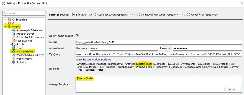This screenshot has width=244, height=95.
Task: Select the Plugins tree label
Action: (16, 27)
